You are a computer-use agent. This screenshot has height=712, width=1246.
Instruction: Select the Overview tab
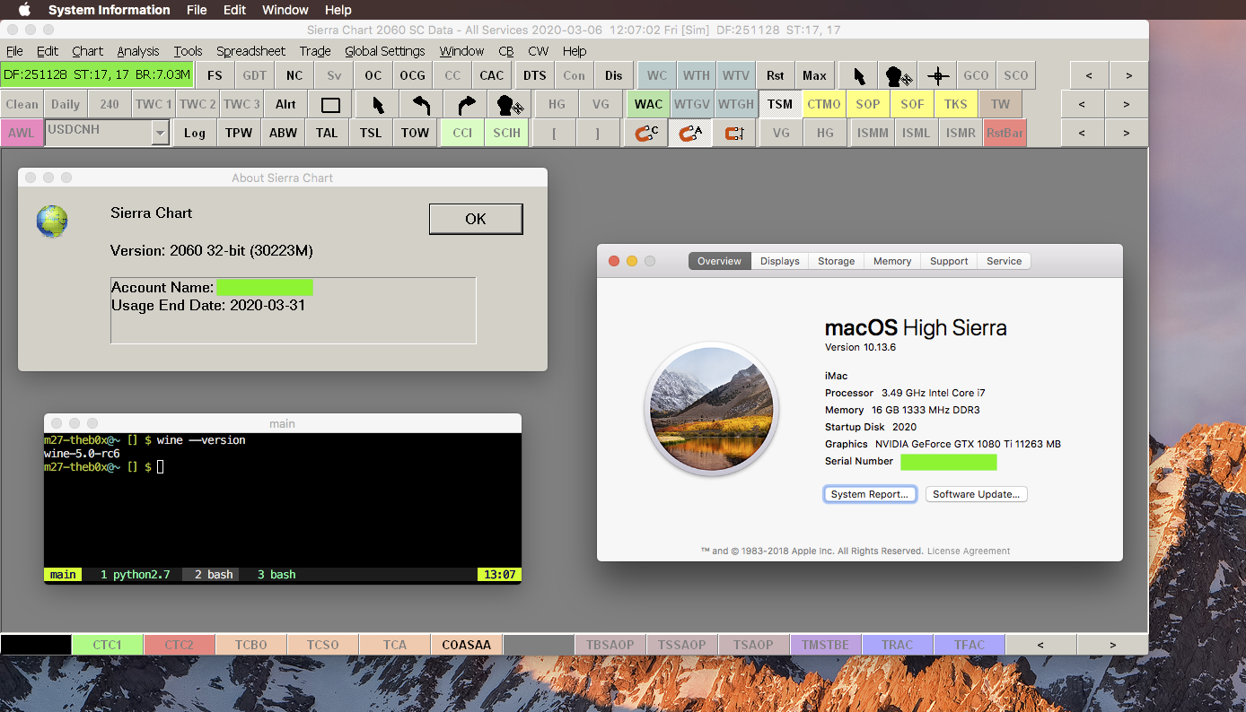coord(720,261)
